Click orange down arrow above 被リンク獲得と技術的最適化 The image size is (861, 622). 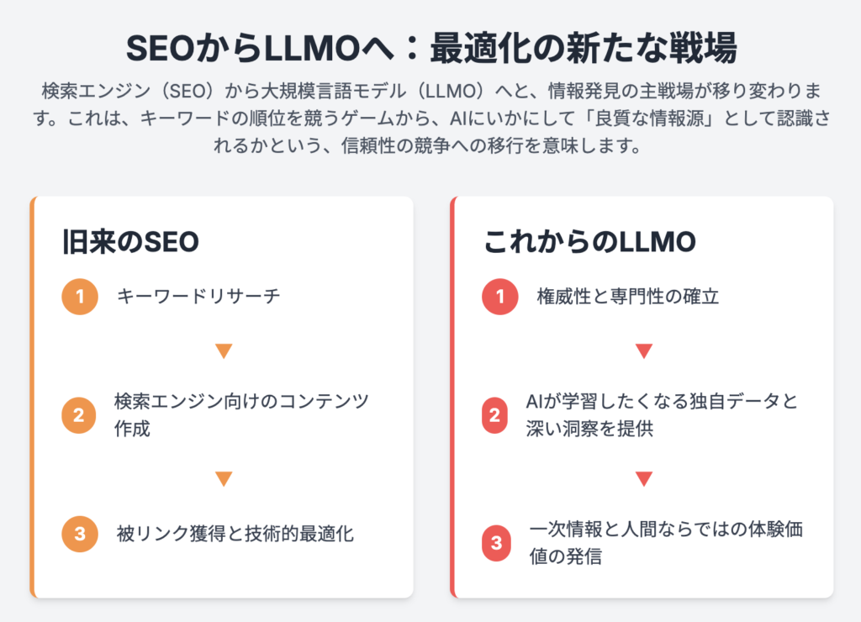(224, 479)
